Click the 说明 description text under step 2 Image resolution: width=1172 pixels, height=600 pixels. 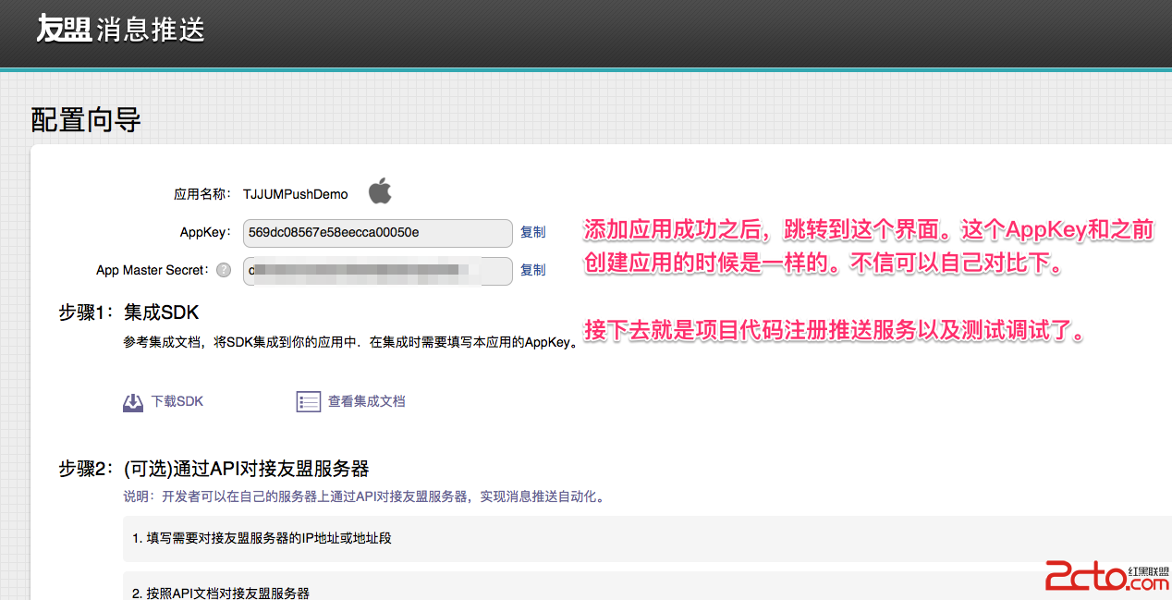point(364,496)
